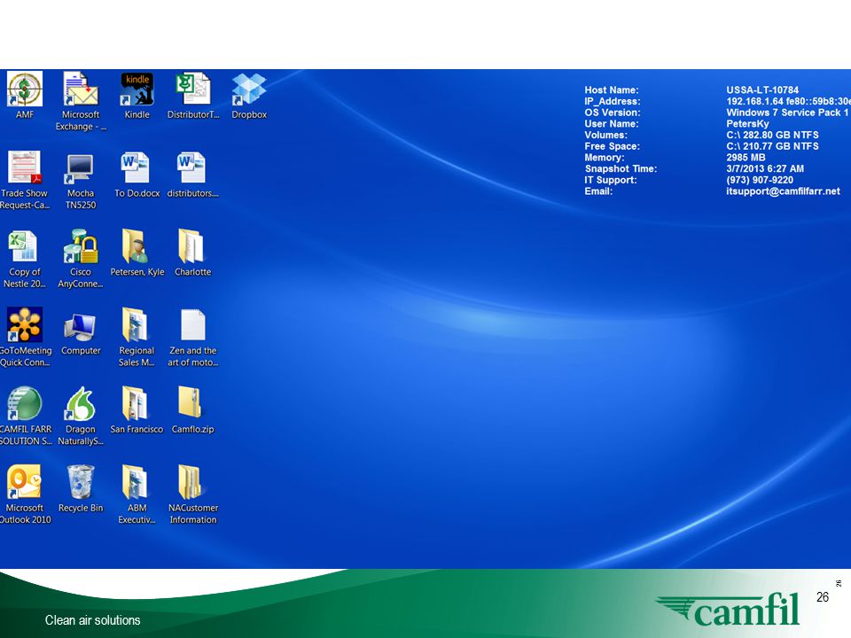Click the Windows 7 Service Pack 1 text
The image size is (851, 638).
coord(787,113)
